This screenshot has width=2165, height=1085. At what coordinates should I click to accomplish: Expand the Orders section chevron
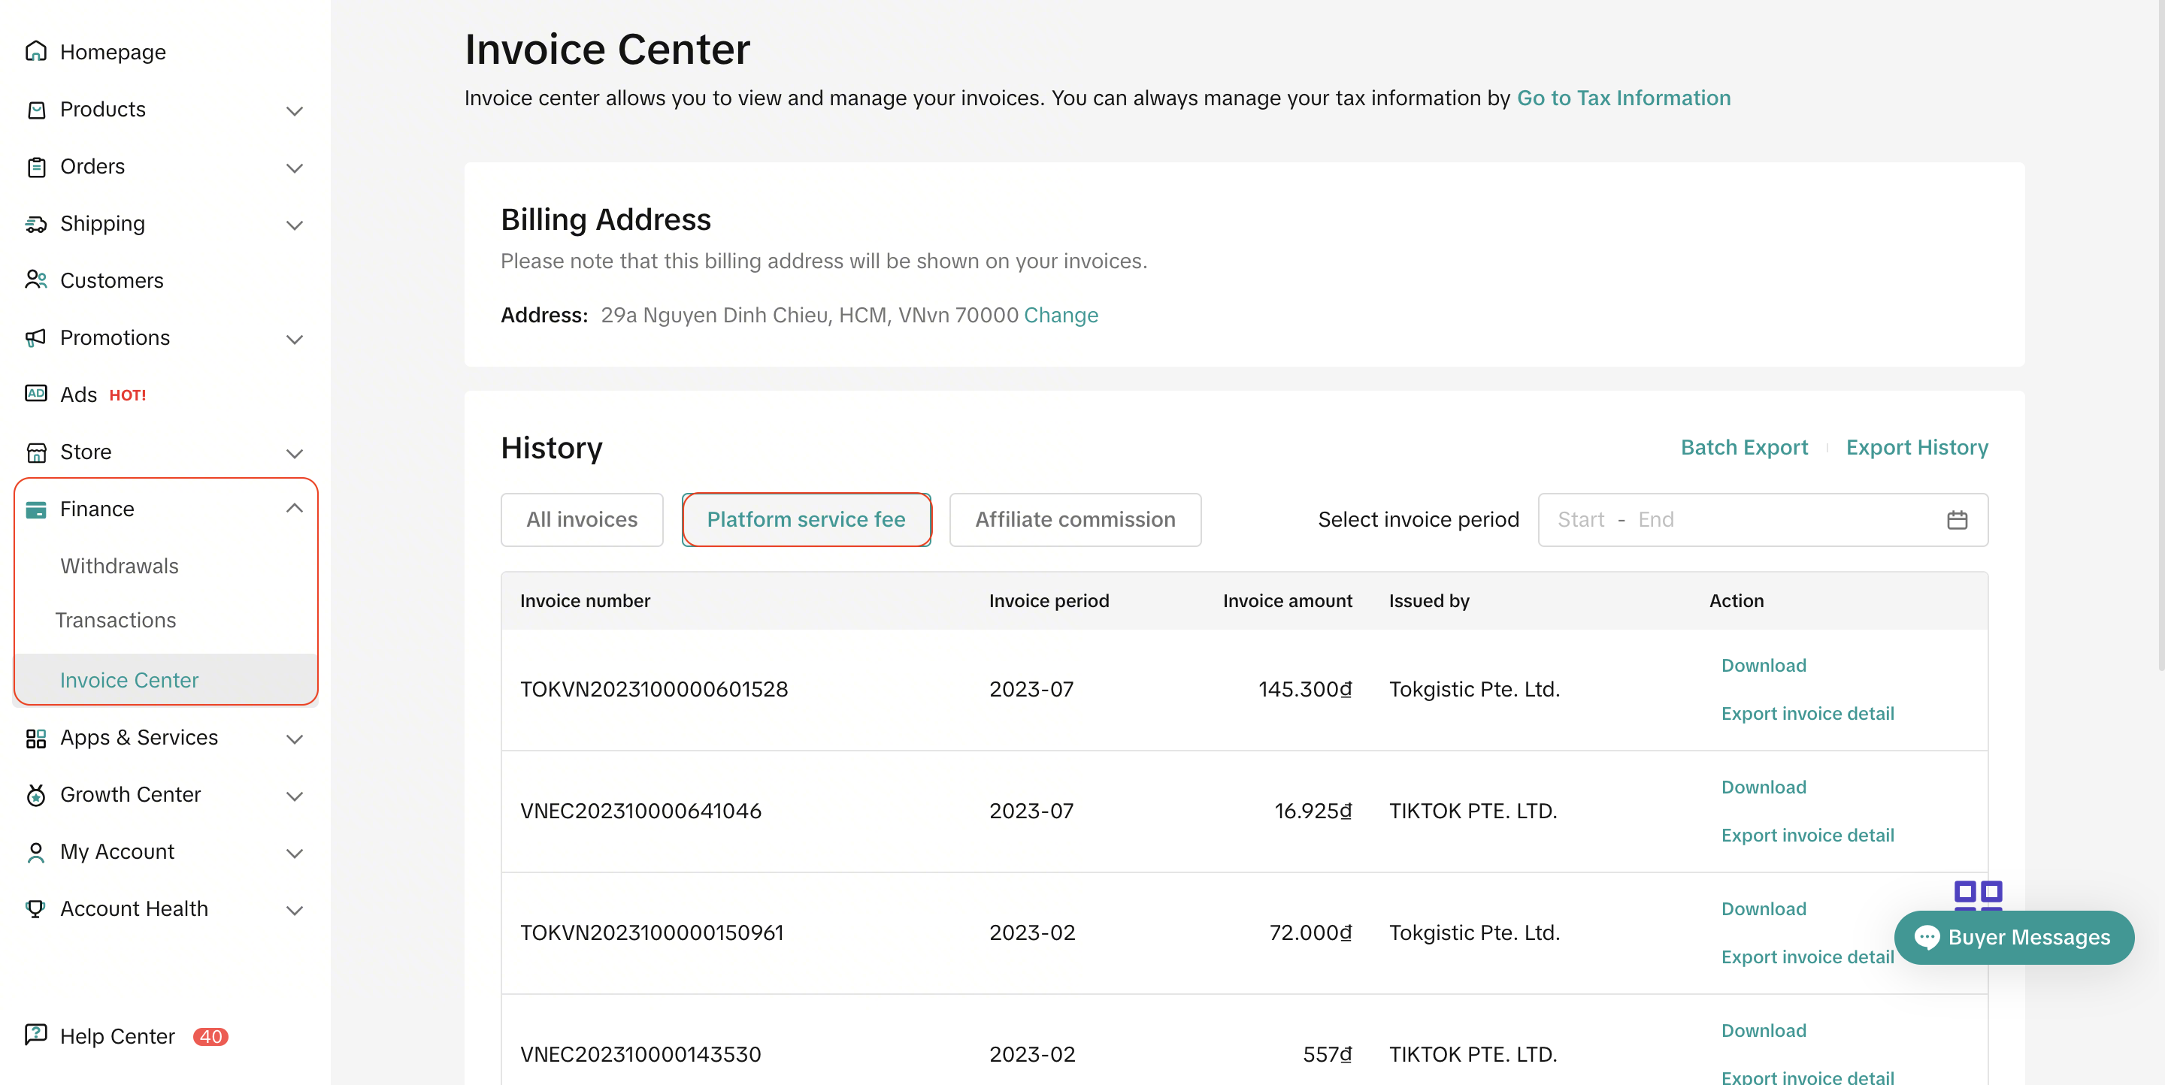point(294,167)
